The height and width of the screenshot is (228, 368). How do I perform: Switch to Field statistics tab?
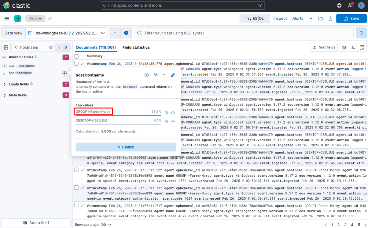coord(136,48)
